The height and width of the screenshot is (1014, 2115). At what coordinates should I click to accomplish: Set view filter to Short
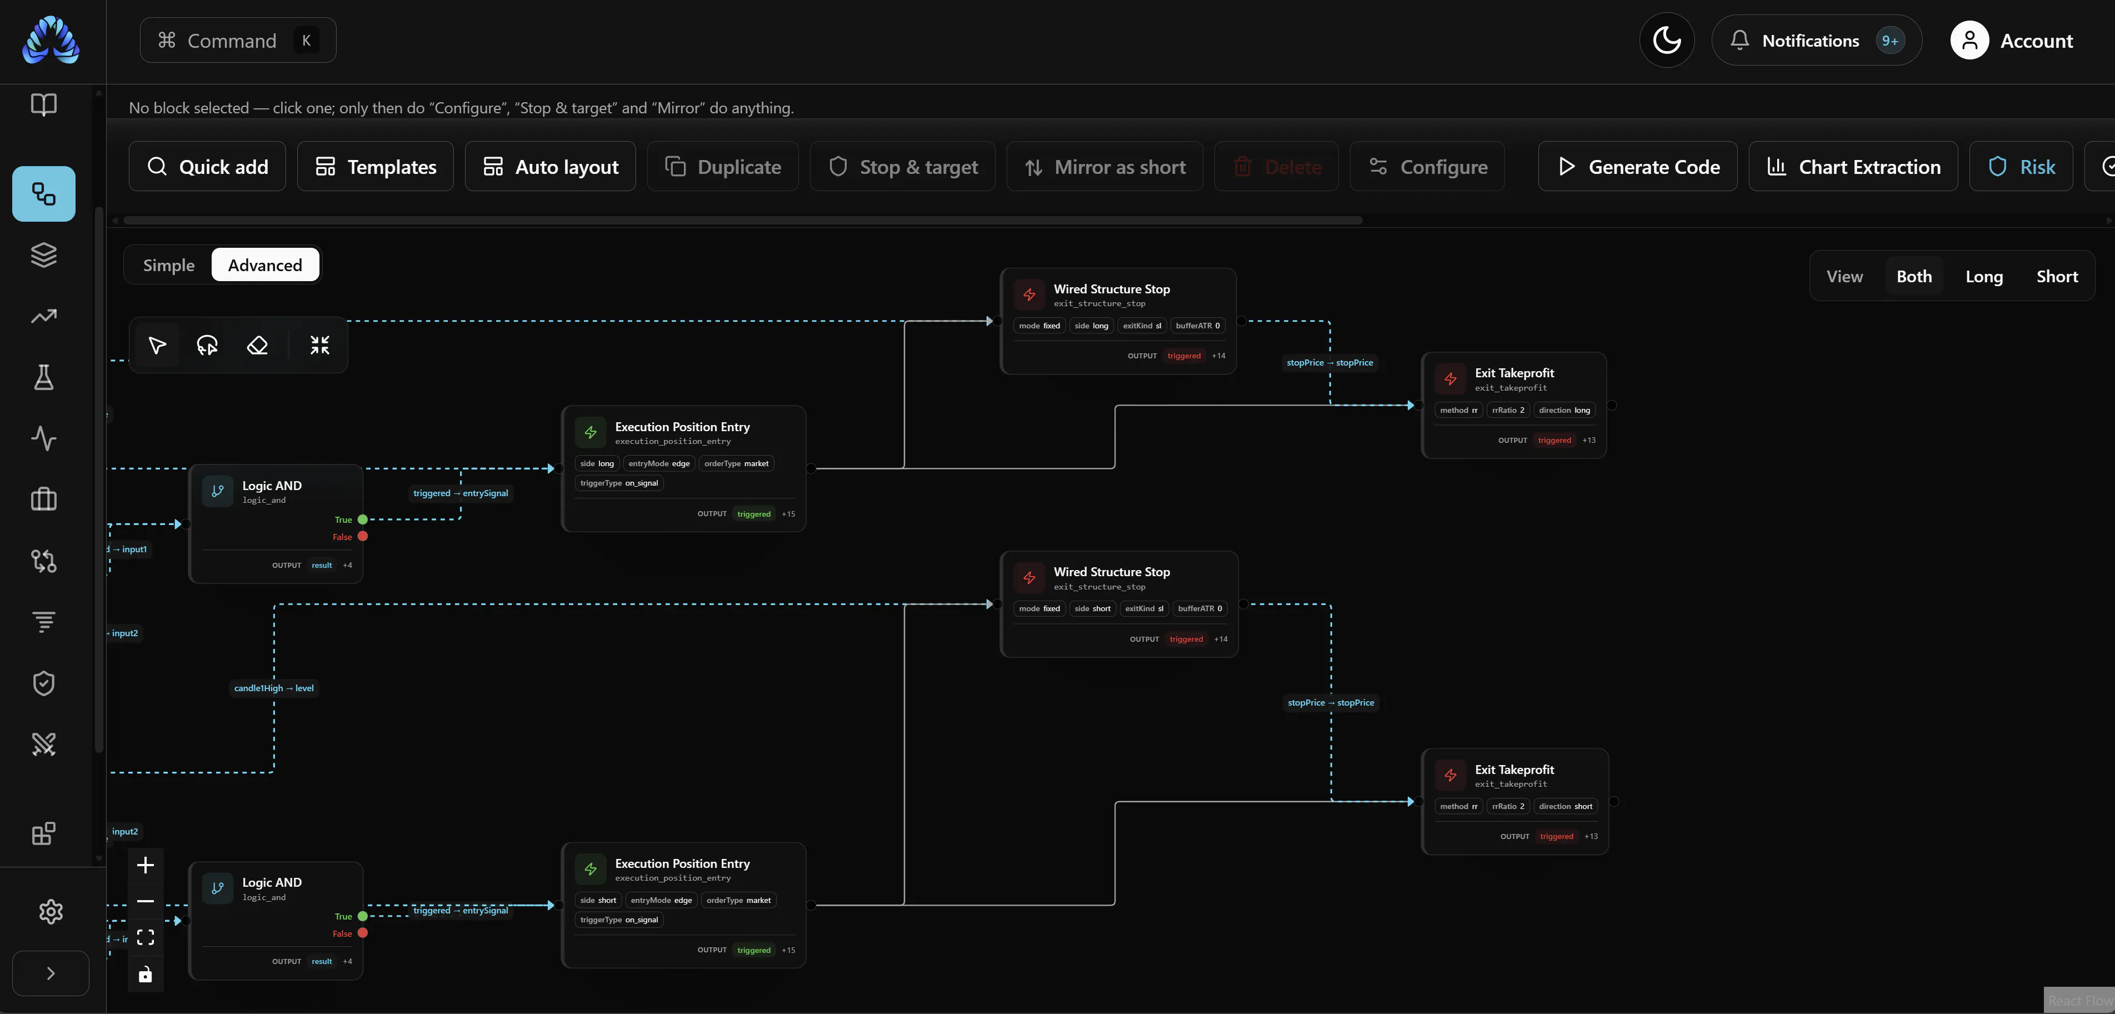(2057, 277)
